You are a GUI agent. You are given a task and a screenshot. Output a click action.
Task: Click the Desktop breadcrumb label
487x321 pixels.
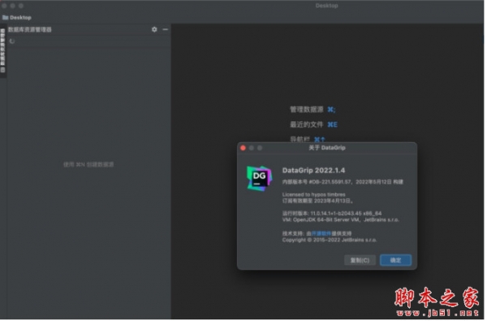(20, 17)
